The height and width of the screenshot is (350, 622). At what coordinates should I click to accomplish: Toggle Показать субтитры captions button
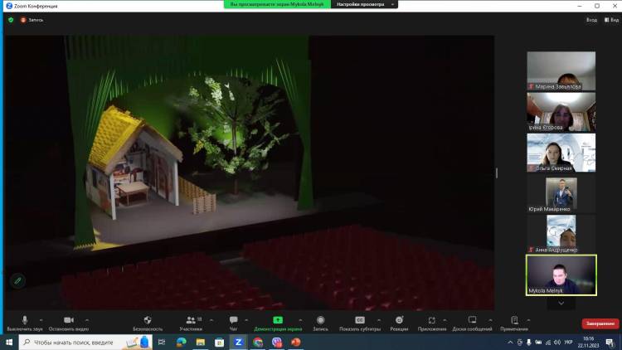(x=360, y=320)
